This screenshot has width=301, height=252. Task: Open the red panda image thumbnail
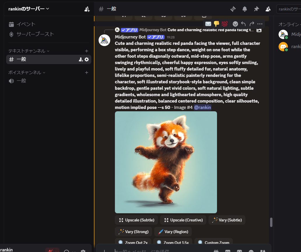[x=166, y=162]
